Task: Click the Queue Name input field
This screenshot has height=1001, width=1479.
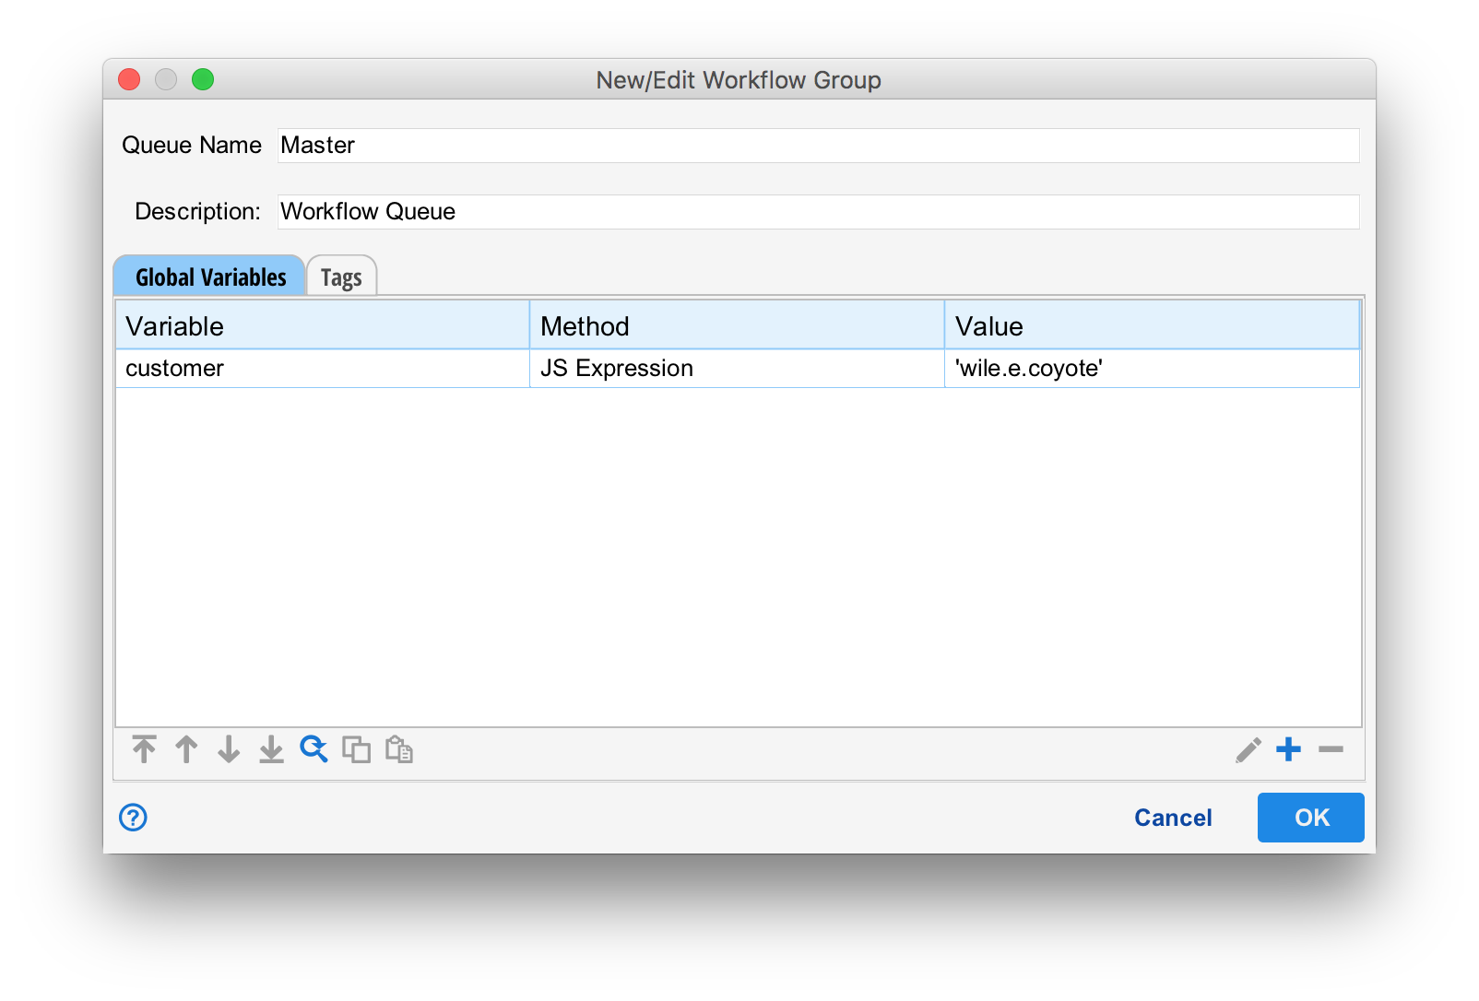Action: point(817,145)
